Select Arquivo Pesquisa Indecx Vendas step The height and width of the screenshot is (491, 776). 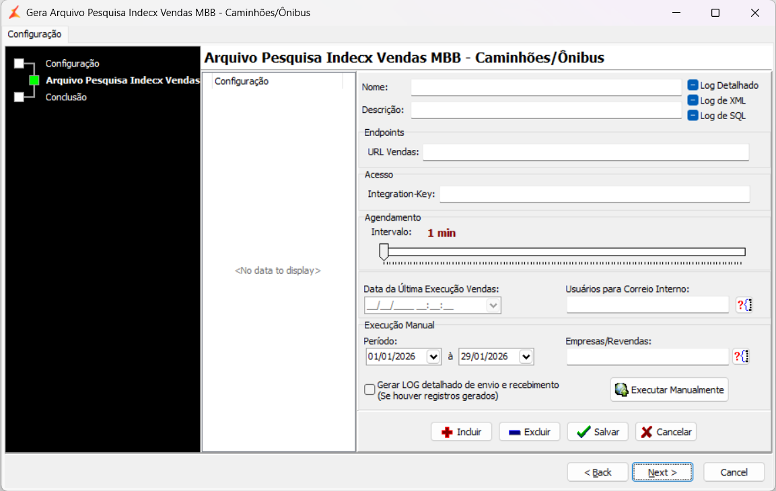(123, 80)
